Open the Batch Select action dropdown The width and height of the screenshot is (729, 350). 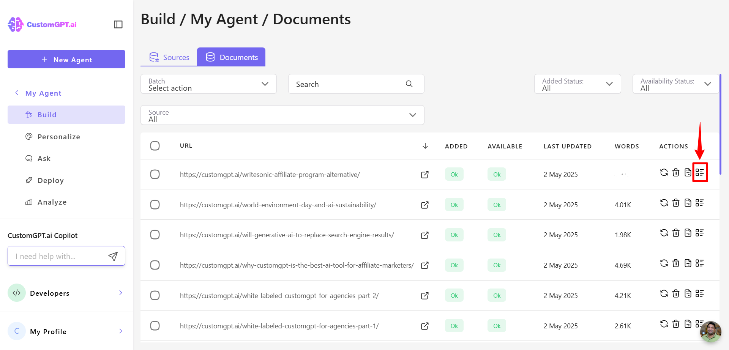coord(208,84)
